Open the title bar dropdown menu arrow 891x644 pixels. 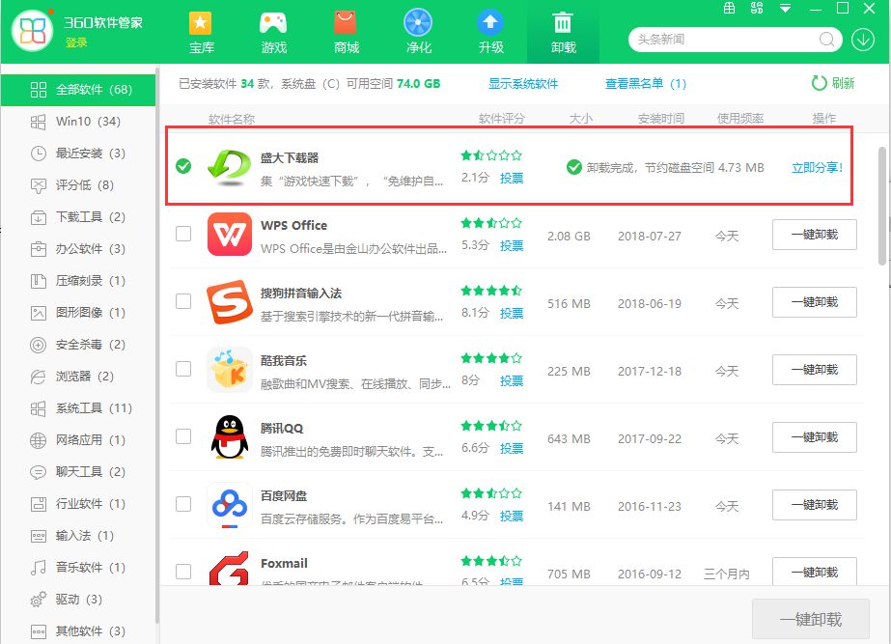786,8
